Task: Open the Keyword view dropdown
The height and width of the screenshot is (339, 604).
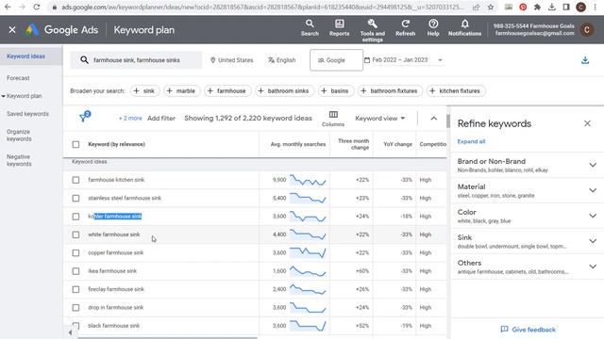Action: [x=379, y=119]
